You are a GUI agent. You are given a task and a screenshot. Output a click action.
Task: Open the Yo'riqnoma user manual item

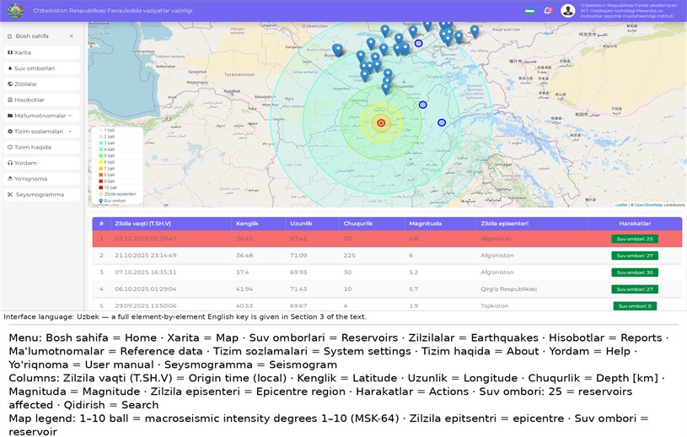(x=41, y=179)
